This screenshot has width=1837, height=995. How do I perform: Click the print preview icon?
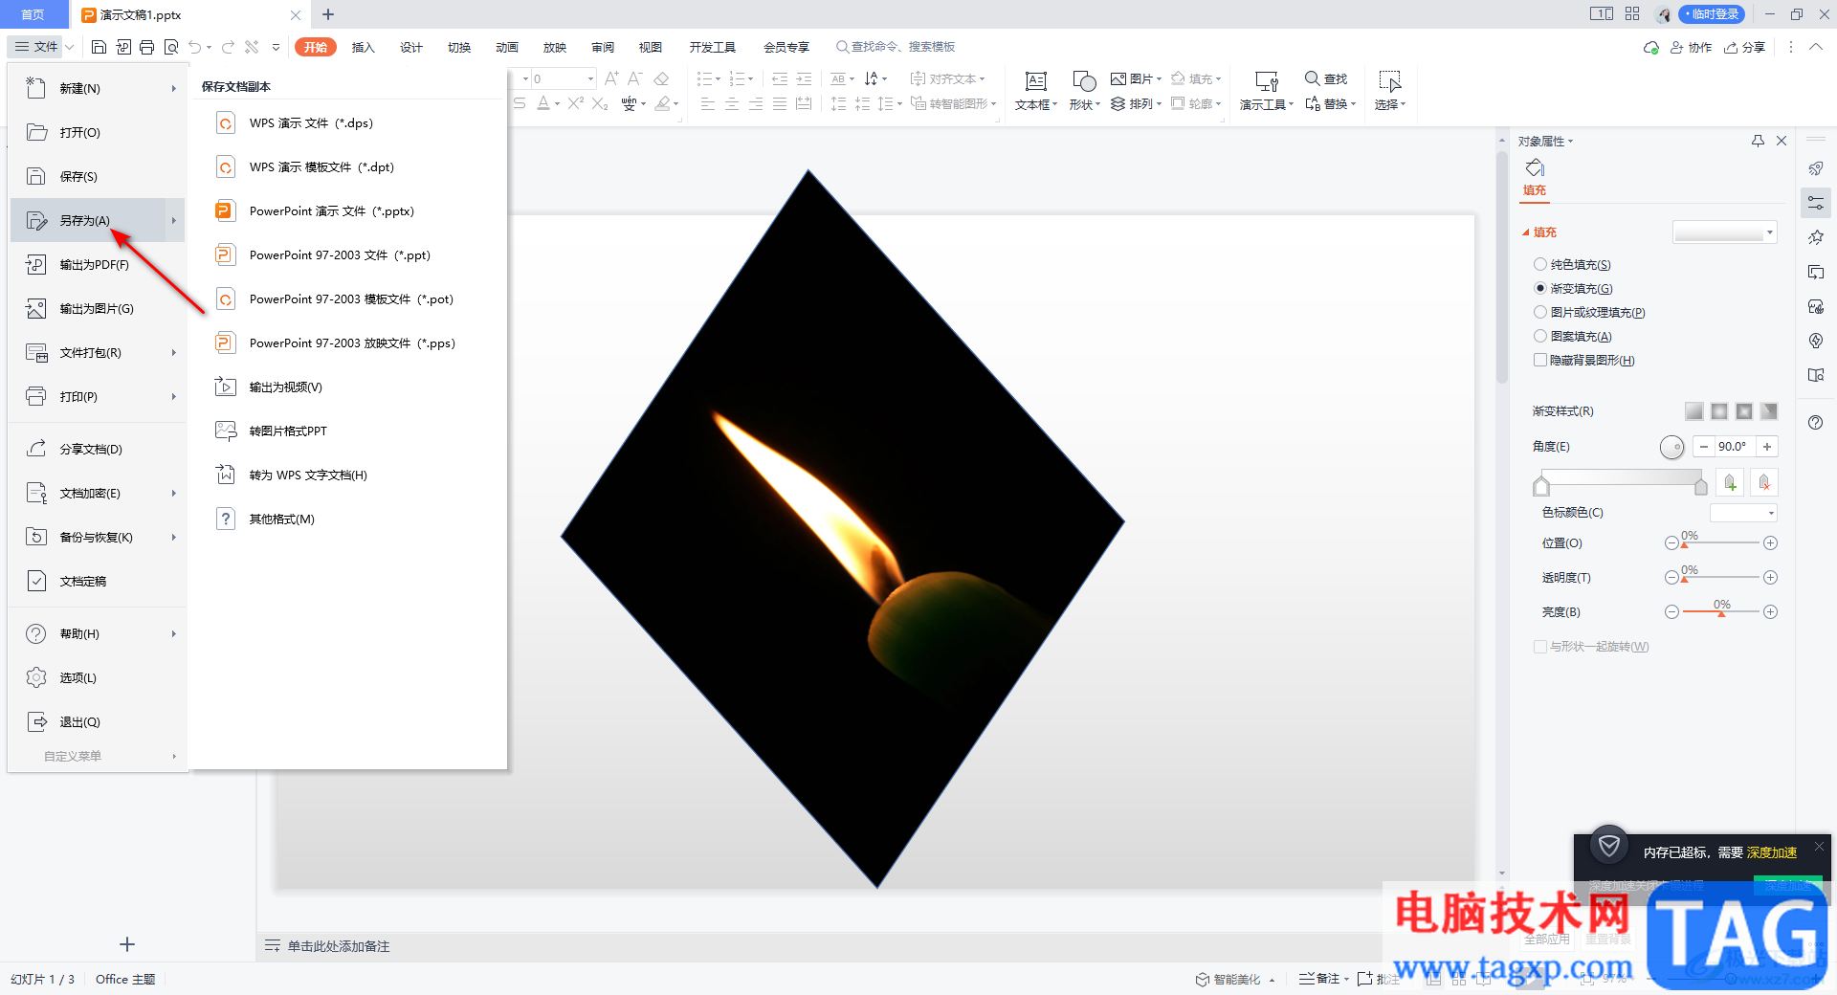pyautogui.click(x=171, y=47)
